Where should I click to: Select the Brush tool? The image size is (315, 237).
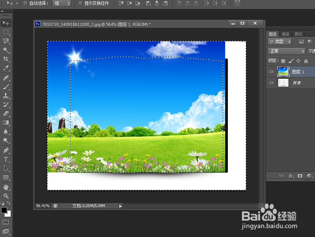click(6, 87)
